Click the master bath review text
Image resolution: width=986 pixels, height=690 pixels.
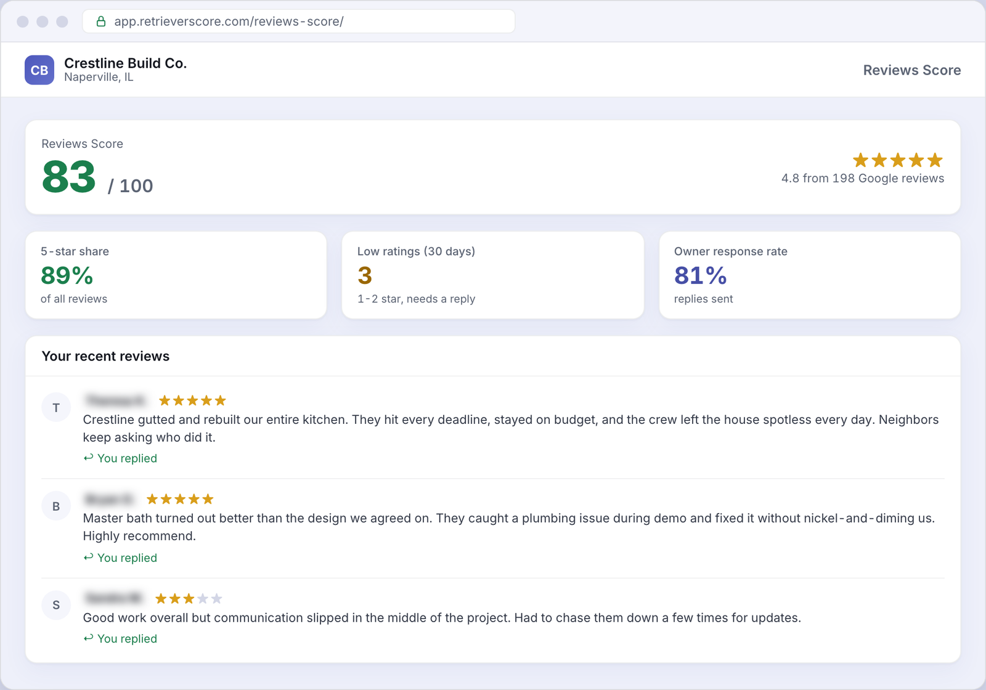click(509, 527)
